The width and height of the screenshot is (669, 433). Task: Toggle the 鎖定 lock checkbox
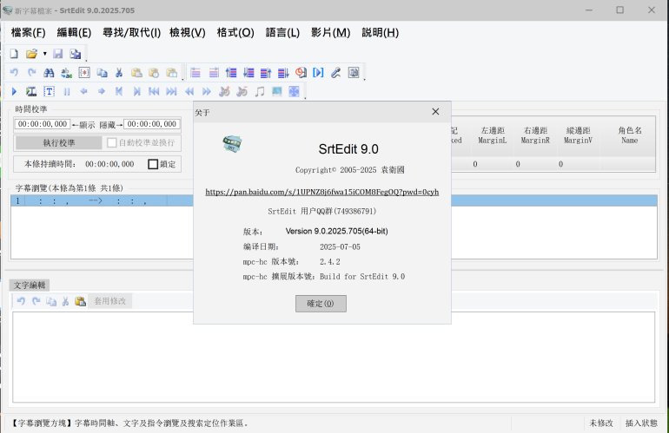tap(153, 164)
